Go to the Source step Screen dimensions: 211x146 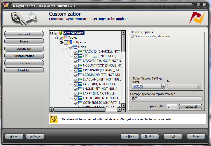tap(24, 41)
